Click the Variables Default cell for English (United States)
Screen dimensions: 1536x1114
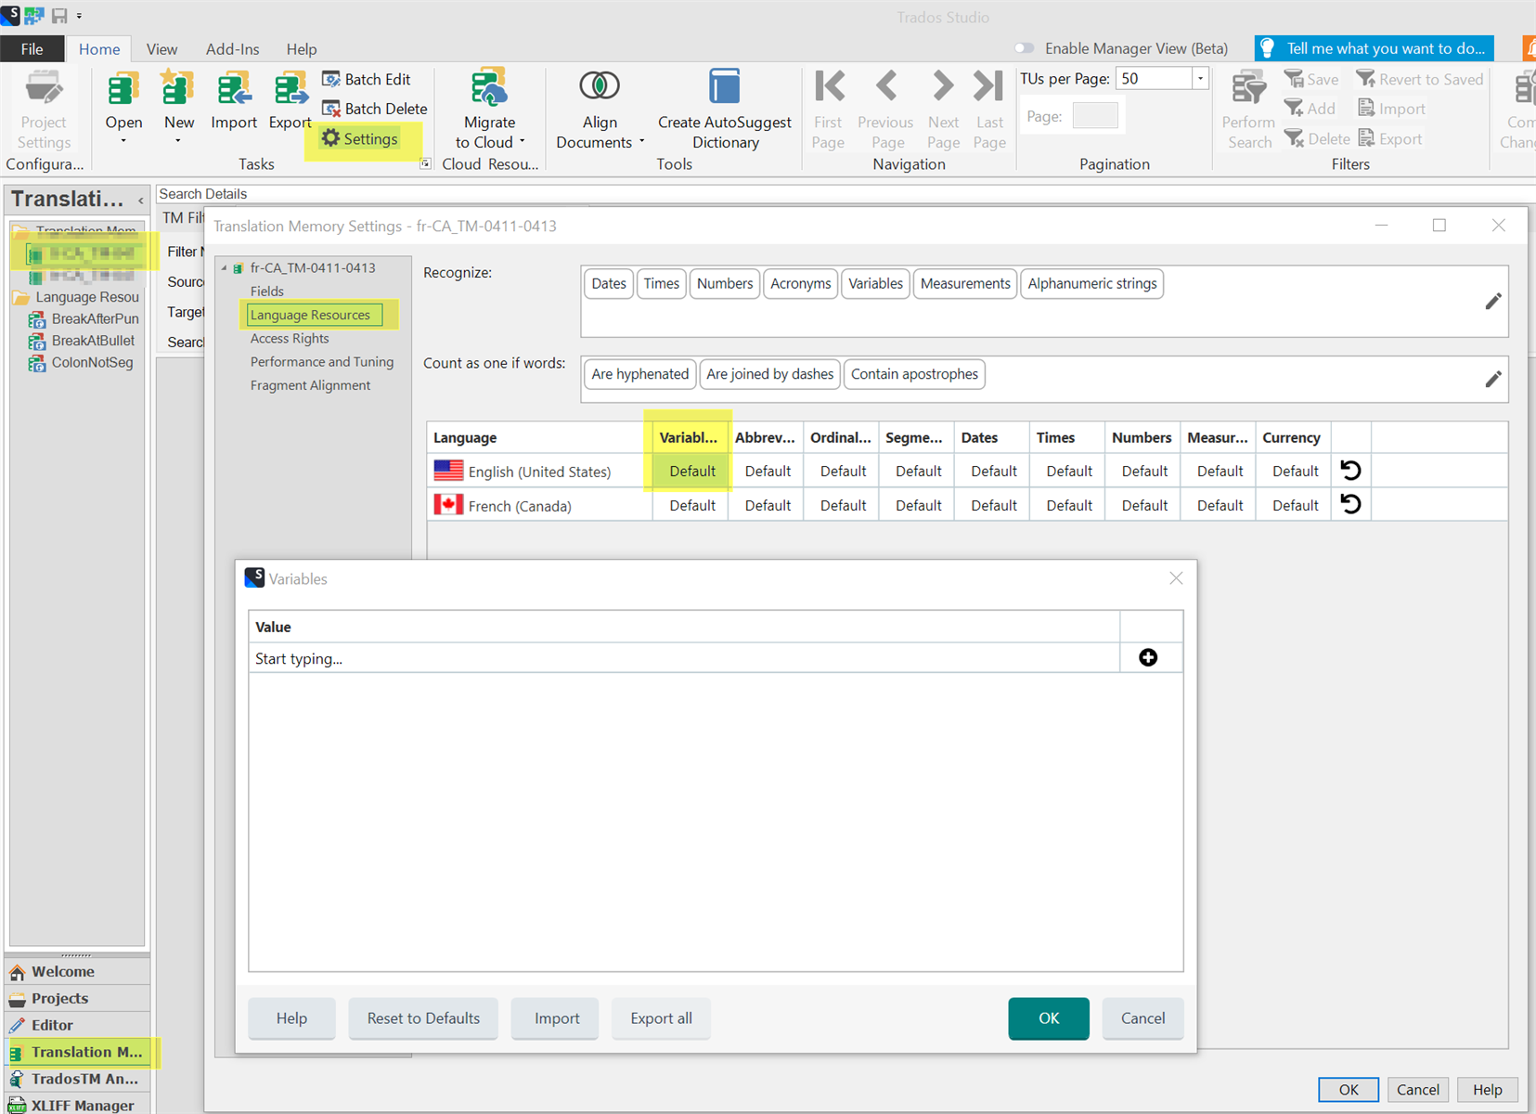point(691,471)
